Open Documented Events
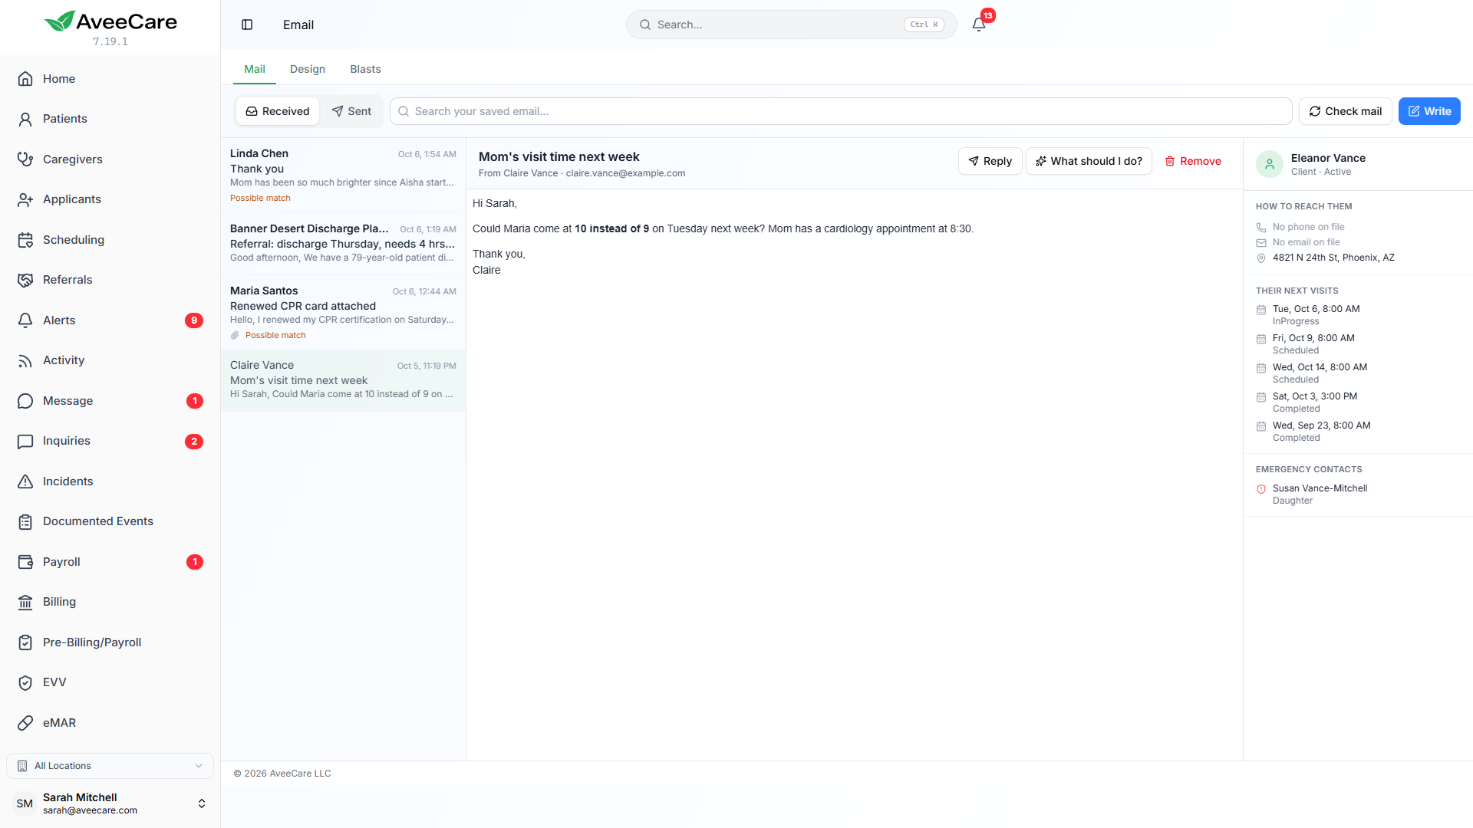 coord(110,521)
